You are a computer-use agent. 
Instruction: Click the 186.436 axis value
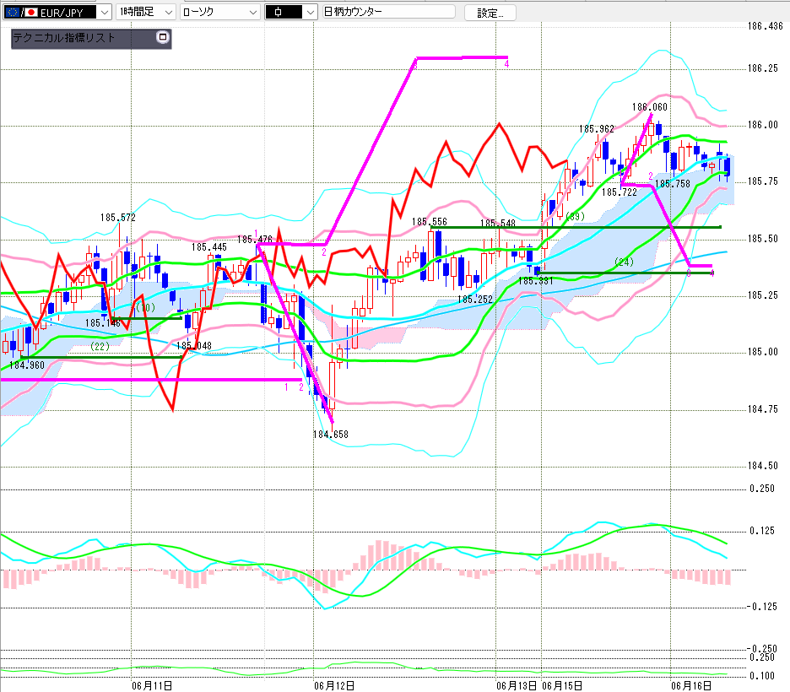click(766, 26)
